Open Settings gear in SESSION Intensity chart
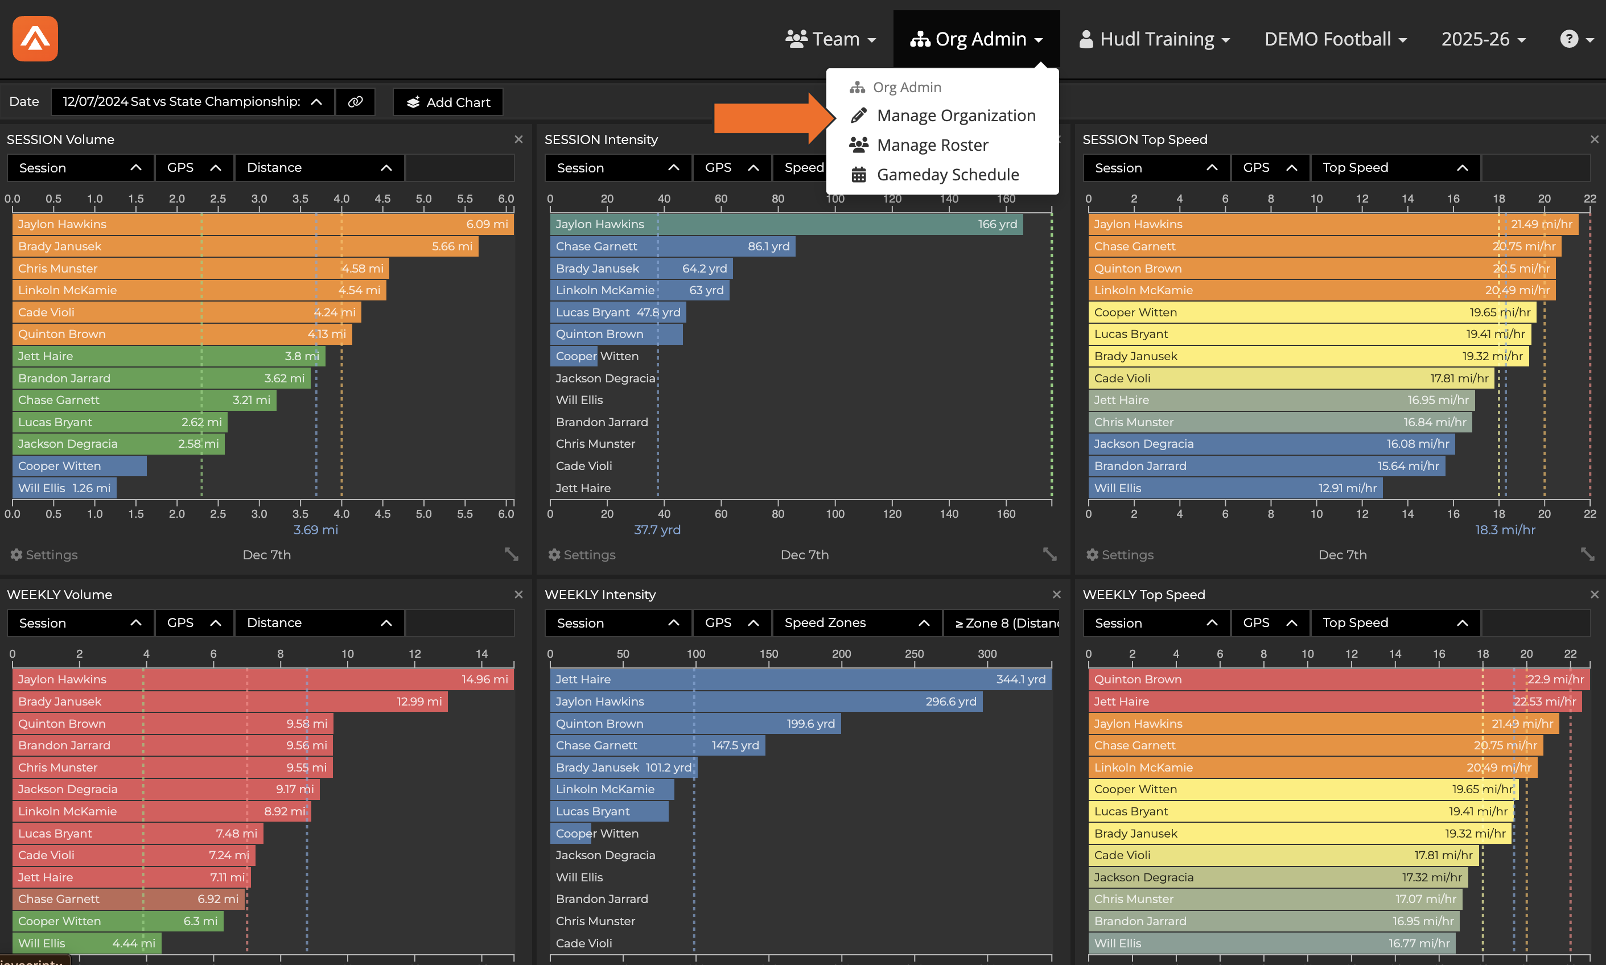 (x=581, y=555)
